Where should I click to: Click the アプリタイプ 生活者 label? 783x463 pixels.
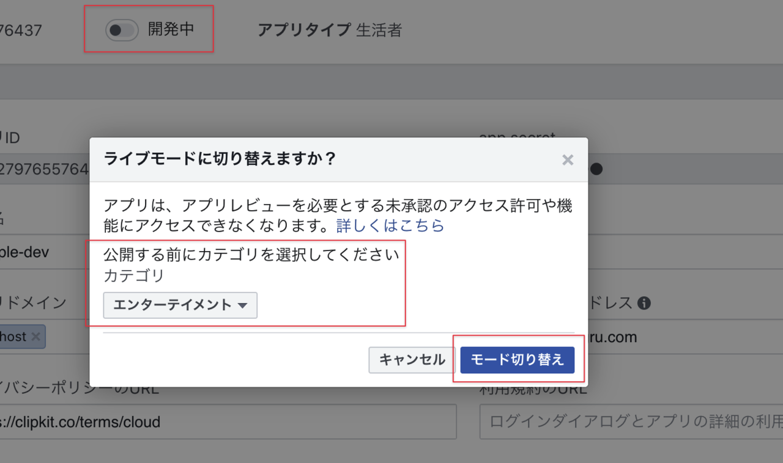pos(330,30)
